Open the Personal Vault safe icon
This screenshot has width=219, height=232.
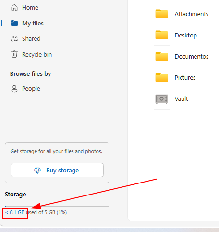pos(161,99)
